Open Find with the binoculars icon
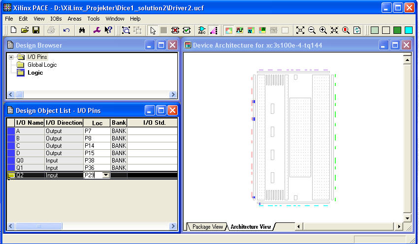Image resolution: width=419 pixels, height=244 pixels. coord(82,30)
